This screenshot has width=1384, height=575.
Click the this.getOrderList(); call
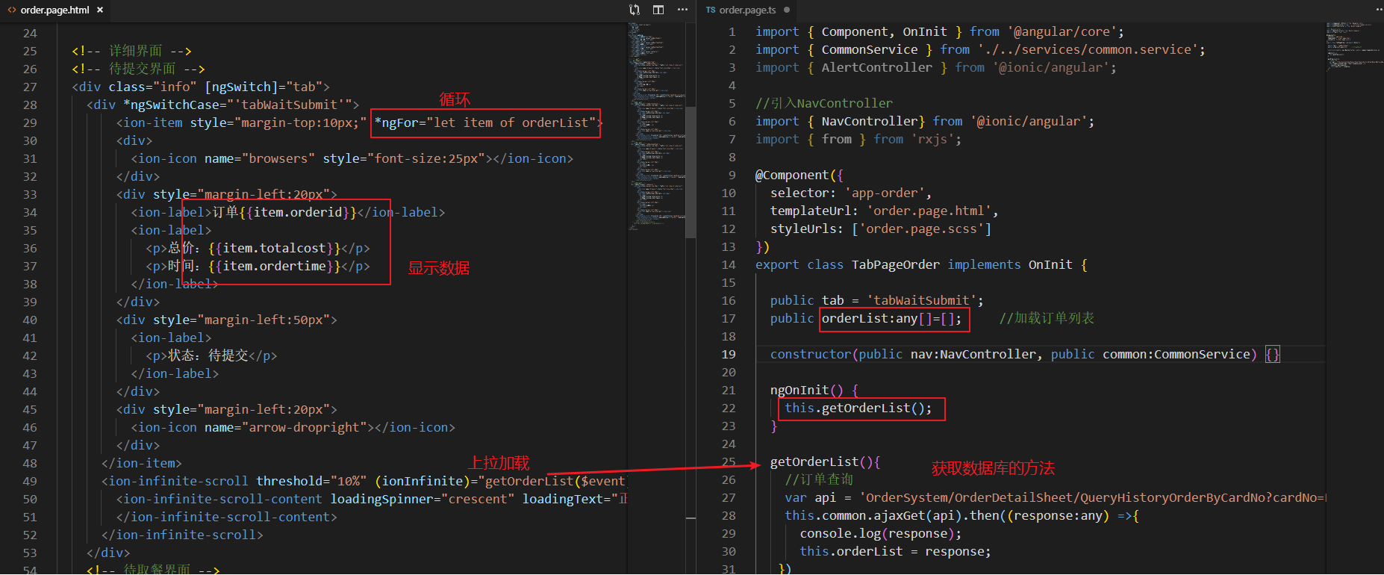(x=858, y=408)
